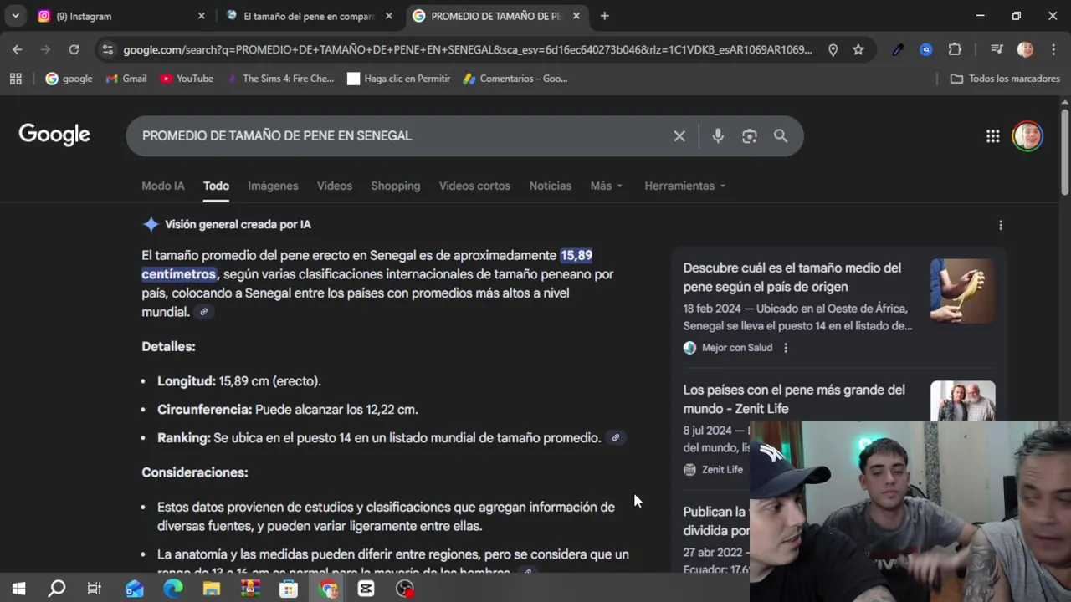The image size is (1071, 602).
Task: Open File Explorer from taskbar
Action: coord(212,589)
